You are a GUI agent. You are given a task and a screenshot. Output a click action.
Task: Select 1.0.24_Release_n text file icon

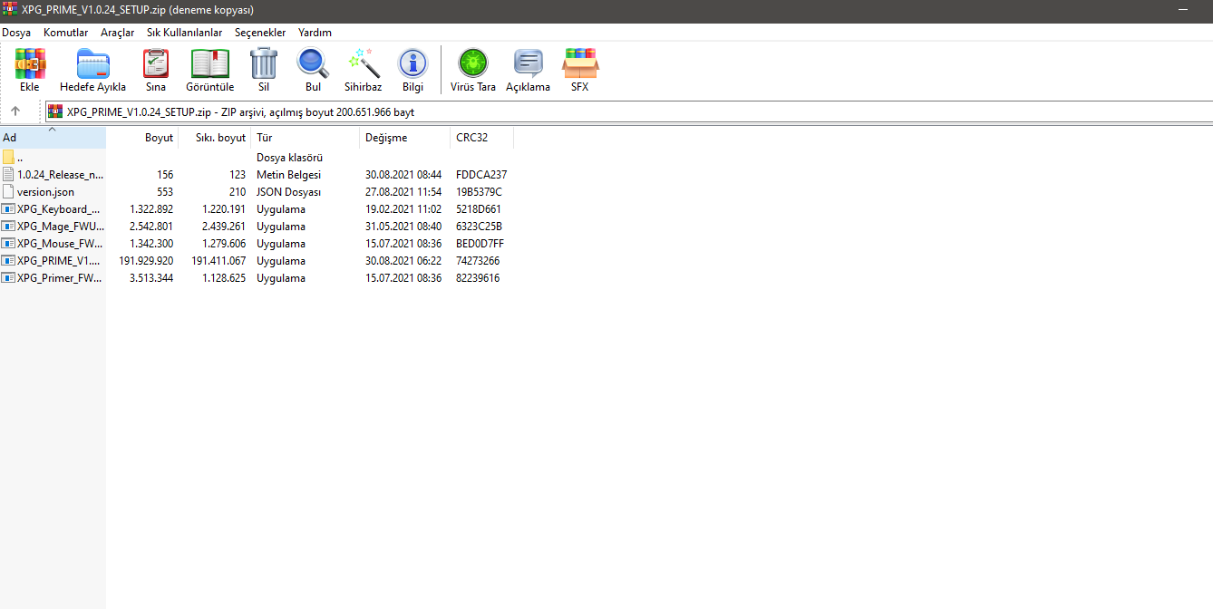[8, 174]
